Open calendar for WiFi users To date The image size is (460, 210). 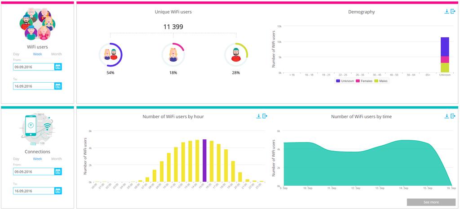pos(58,86)
